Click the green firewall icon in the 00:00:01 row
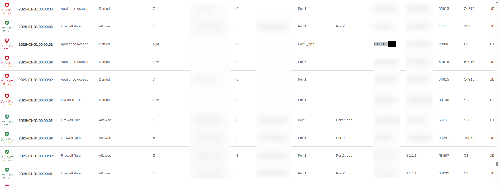 coord(7,170)
